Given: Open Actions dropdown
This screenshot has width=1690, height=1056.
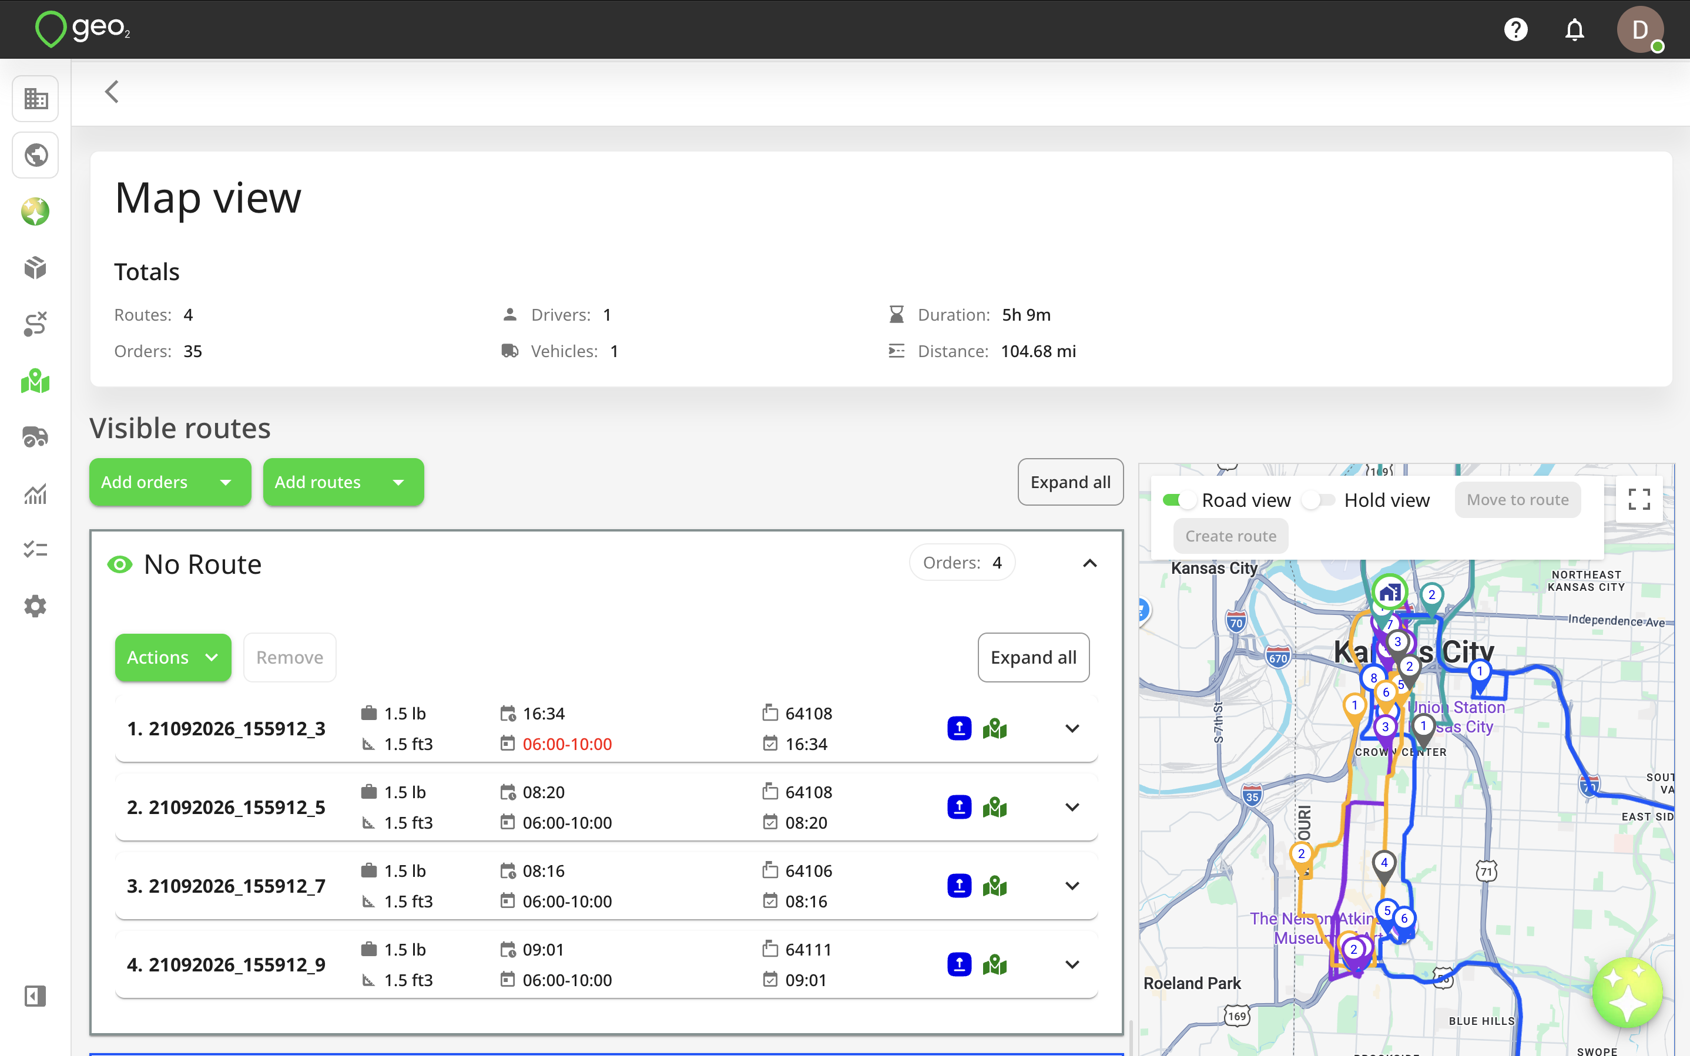Looking at the screenshot, I should pyautogui.click(x=173, y=657).
